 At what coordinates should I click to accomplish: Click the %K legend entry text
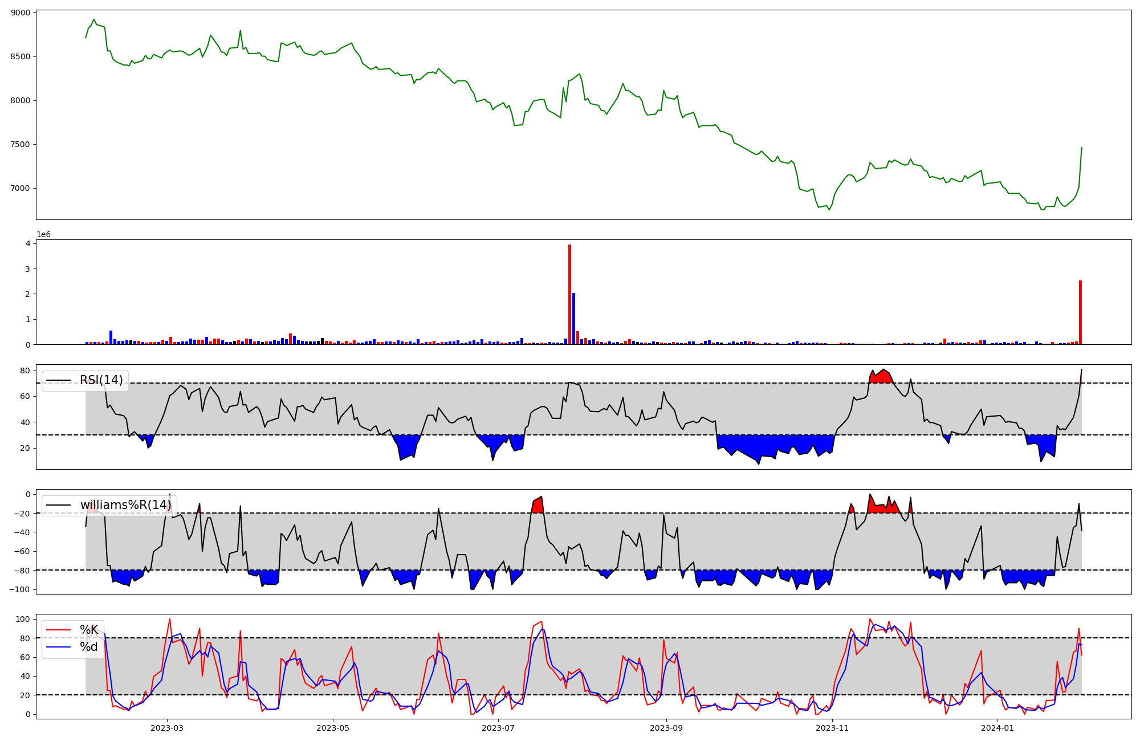89,630
